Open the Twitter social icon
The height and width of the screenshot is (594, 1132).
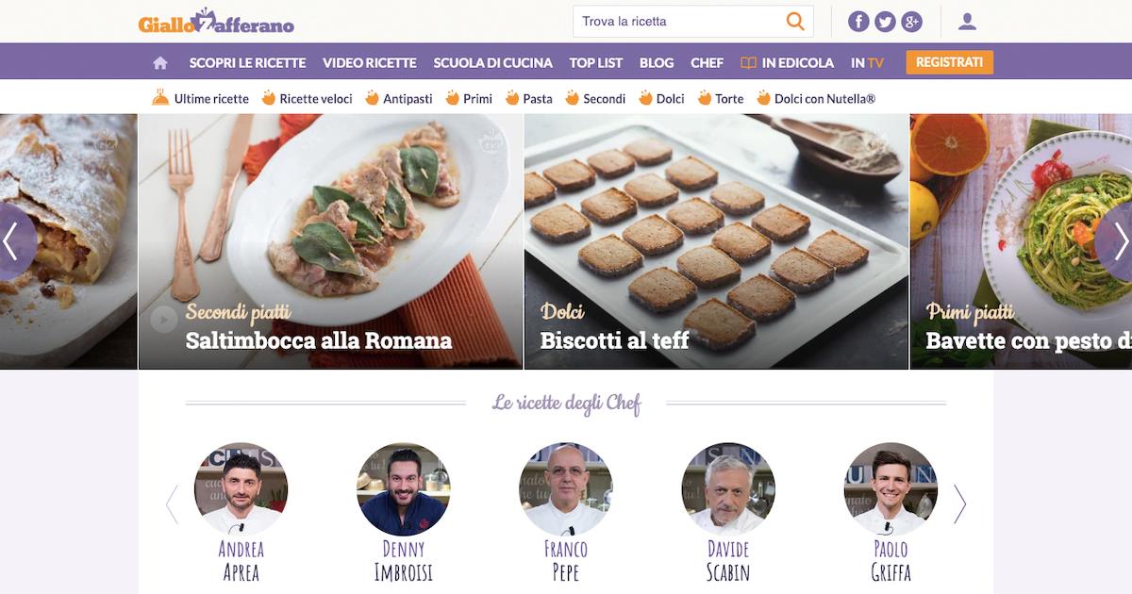[885, 22]
